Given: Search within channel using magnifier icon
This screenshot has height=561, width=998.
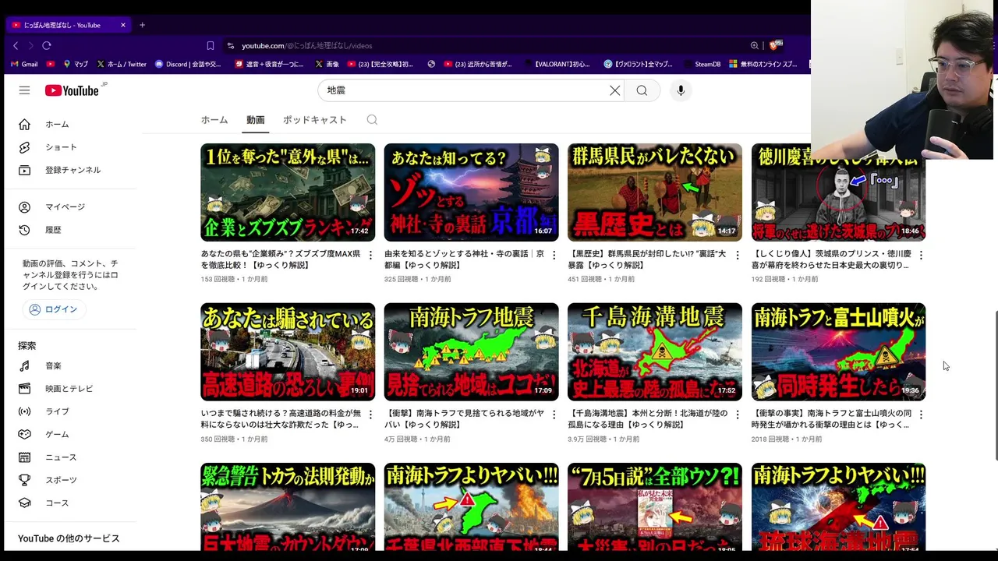Looking at the screenshot, I should [372, 120].
